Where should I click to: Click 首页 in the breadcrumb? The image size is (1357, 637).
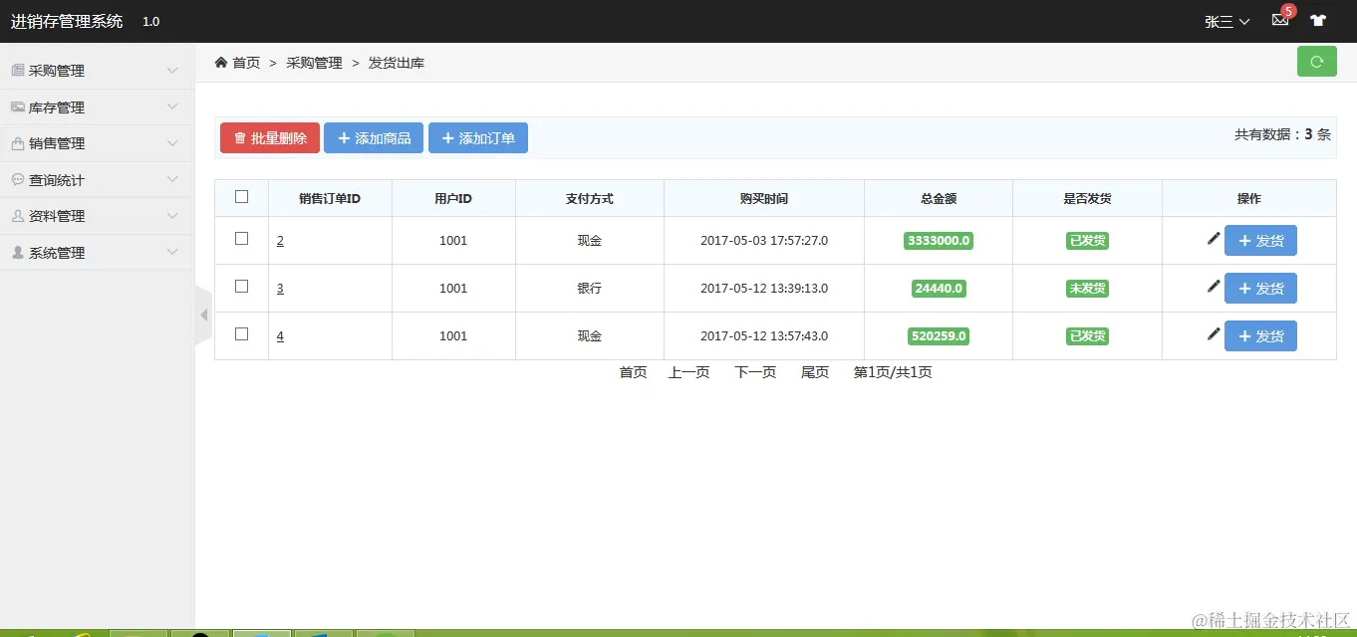coord(246,63)
